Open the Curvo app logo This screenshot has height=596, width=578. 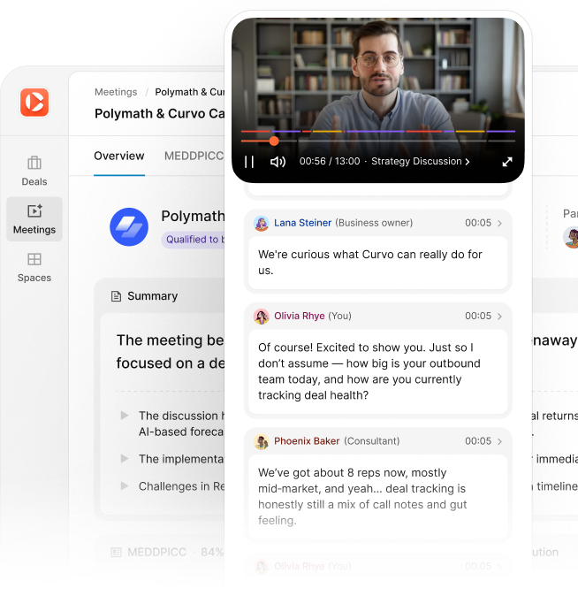34,103
